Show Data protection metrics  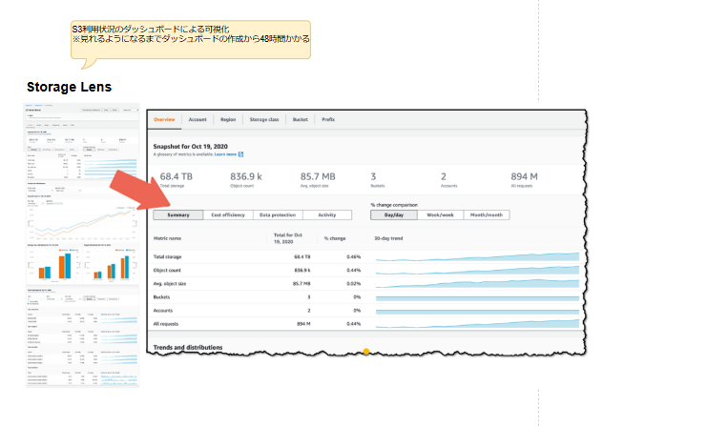278,215
